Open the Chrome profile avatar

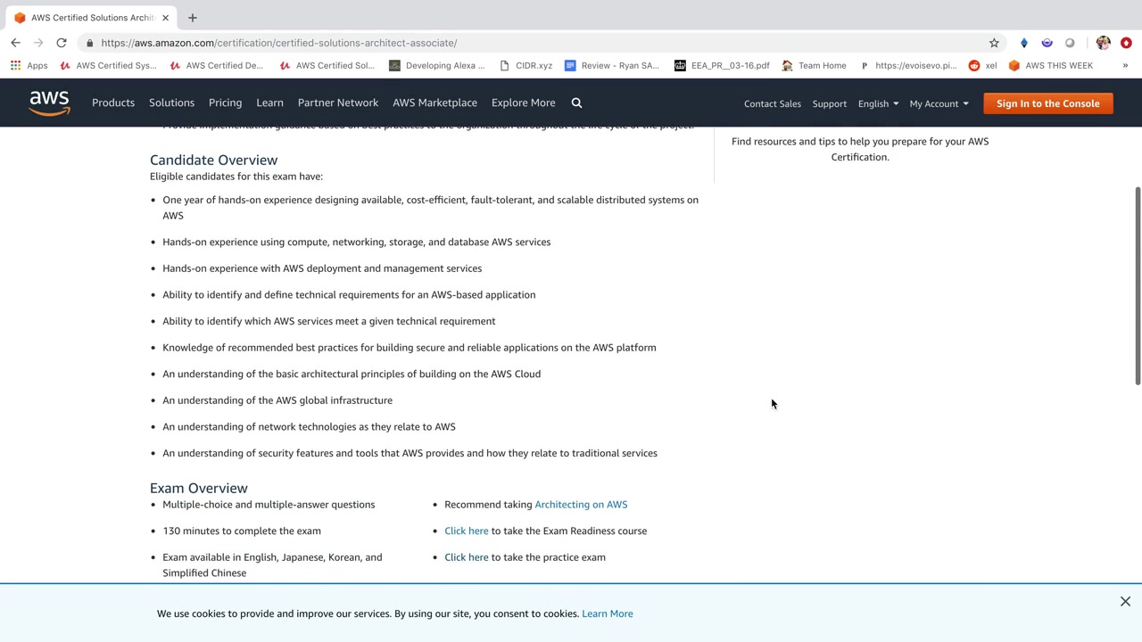point(1104,43)
